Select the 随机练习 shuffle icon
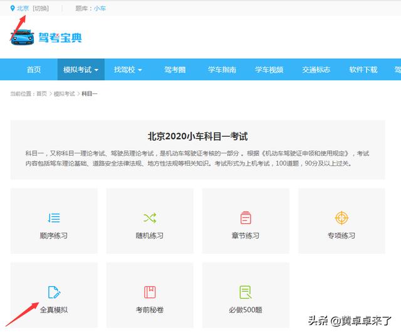 150,218
